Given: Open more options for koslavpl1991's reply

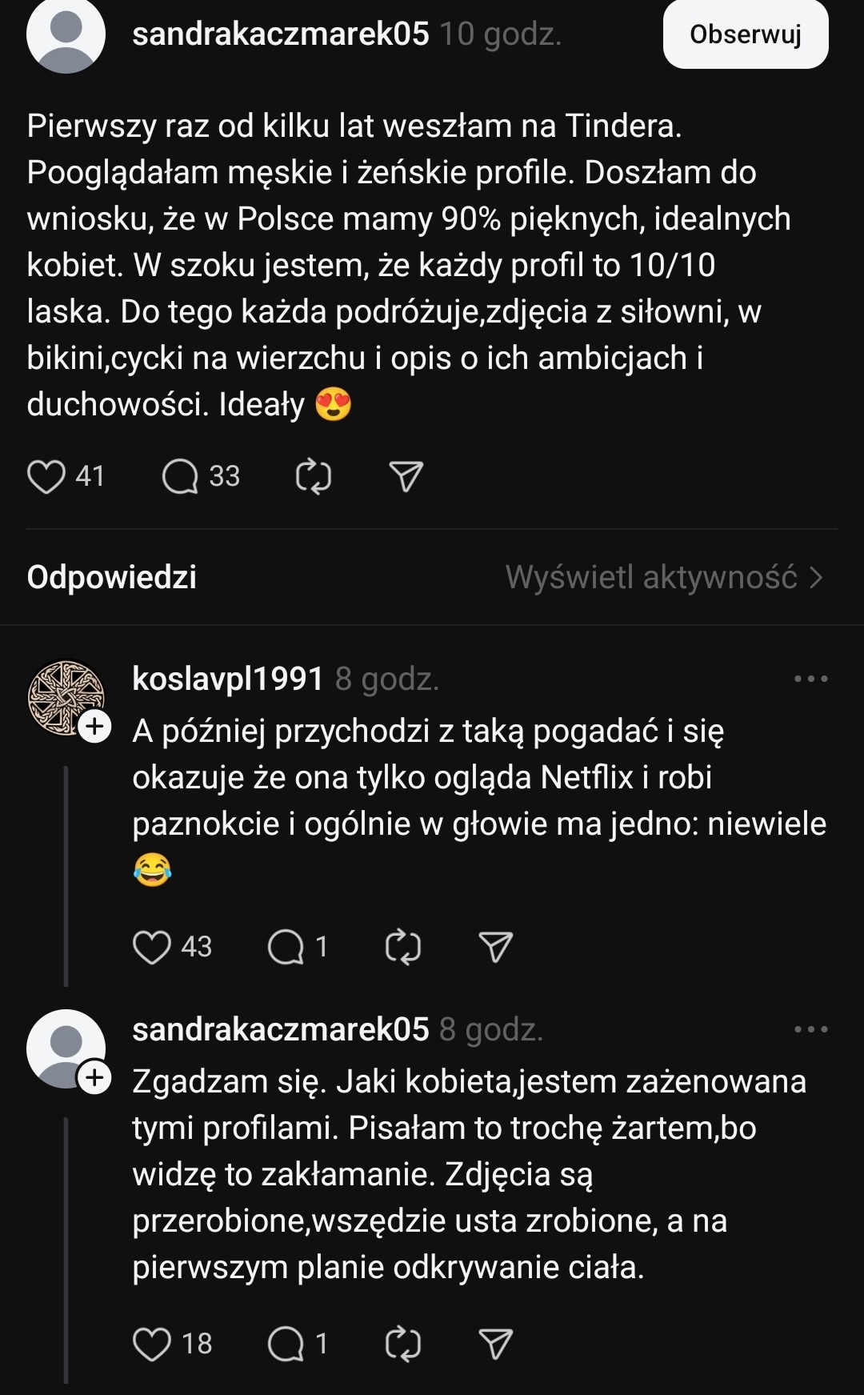Looking at the screenshot, I should pos(810,679).
